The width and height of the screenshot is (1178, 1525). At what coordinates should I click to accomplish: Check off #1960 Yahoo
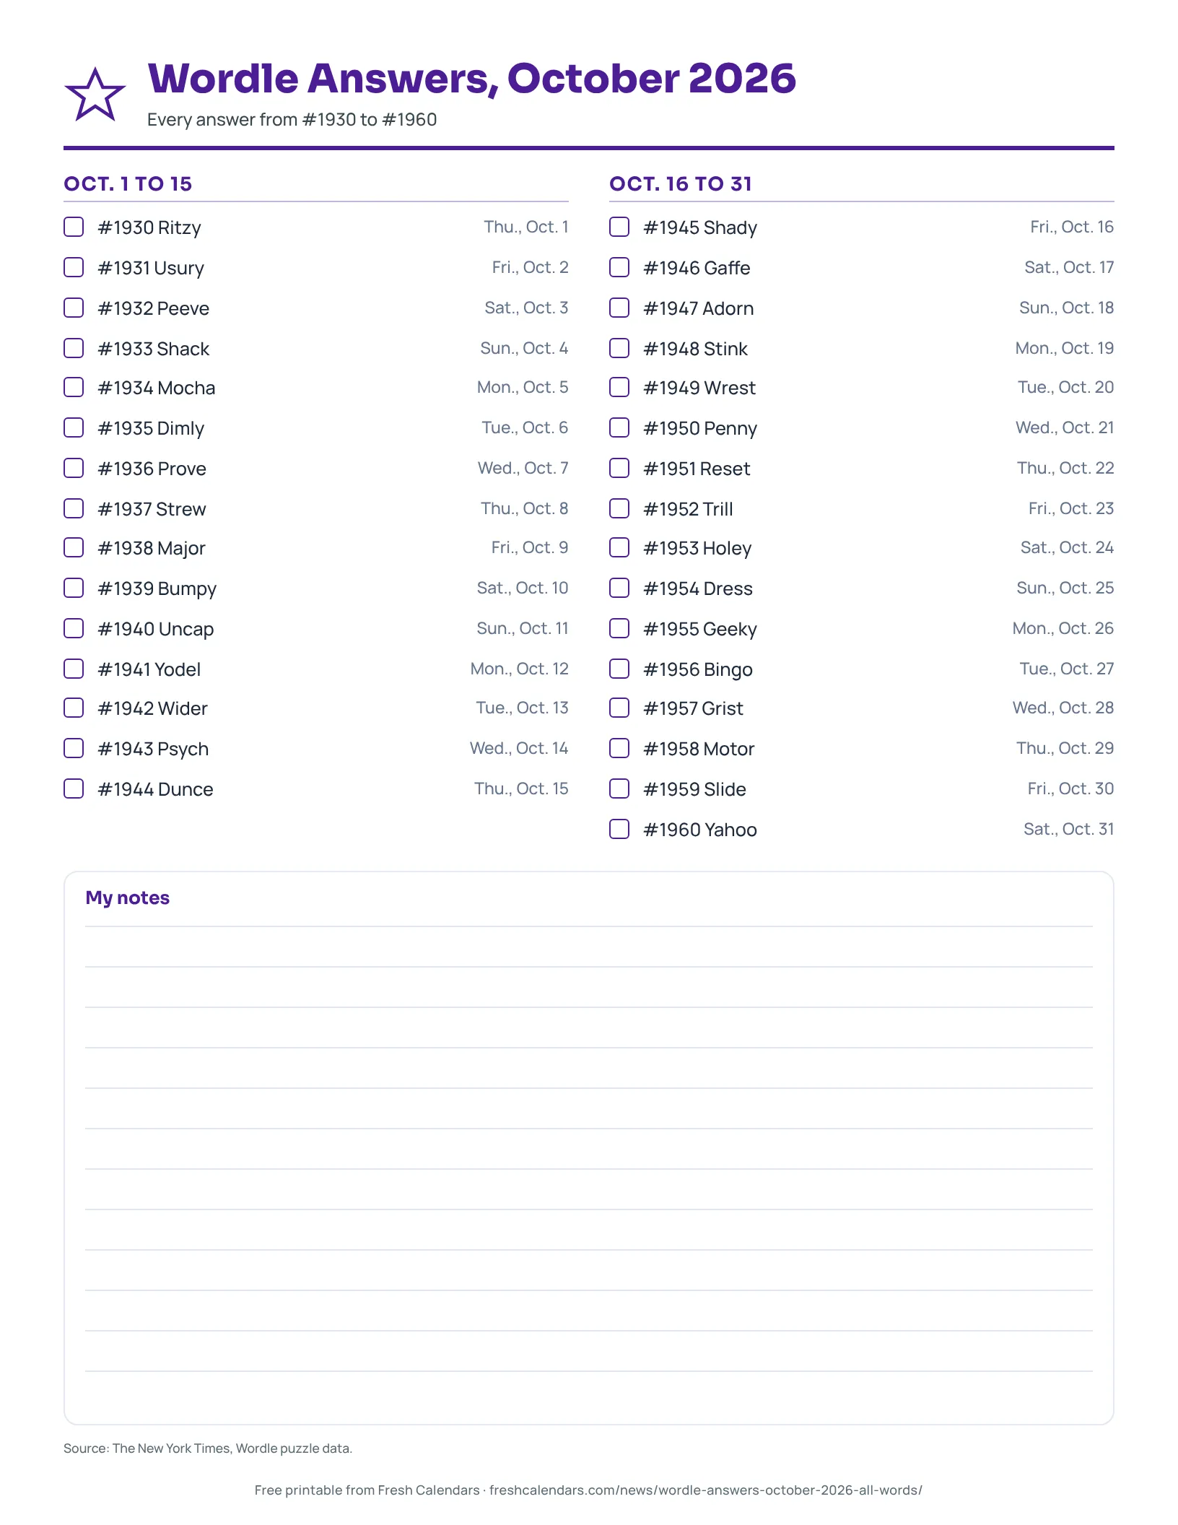coord(619,829)
